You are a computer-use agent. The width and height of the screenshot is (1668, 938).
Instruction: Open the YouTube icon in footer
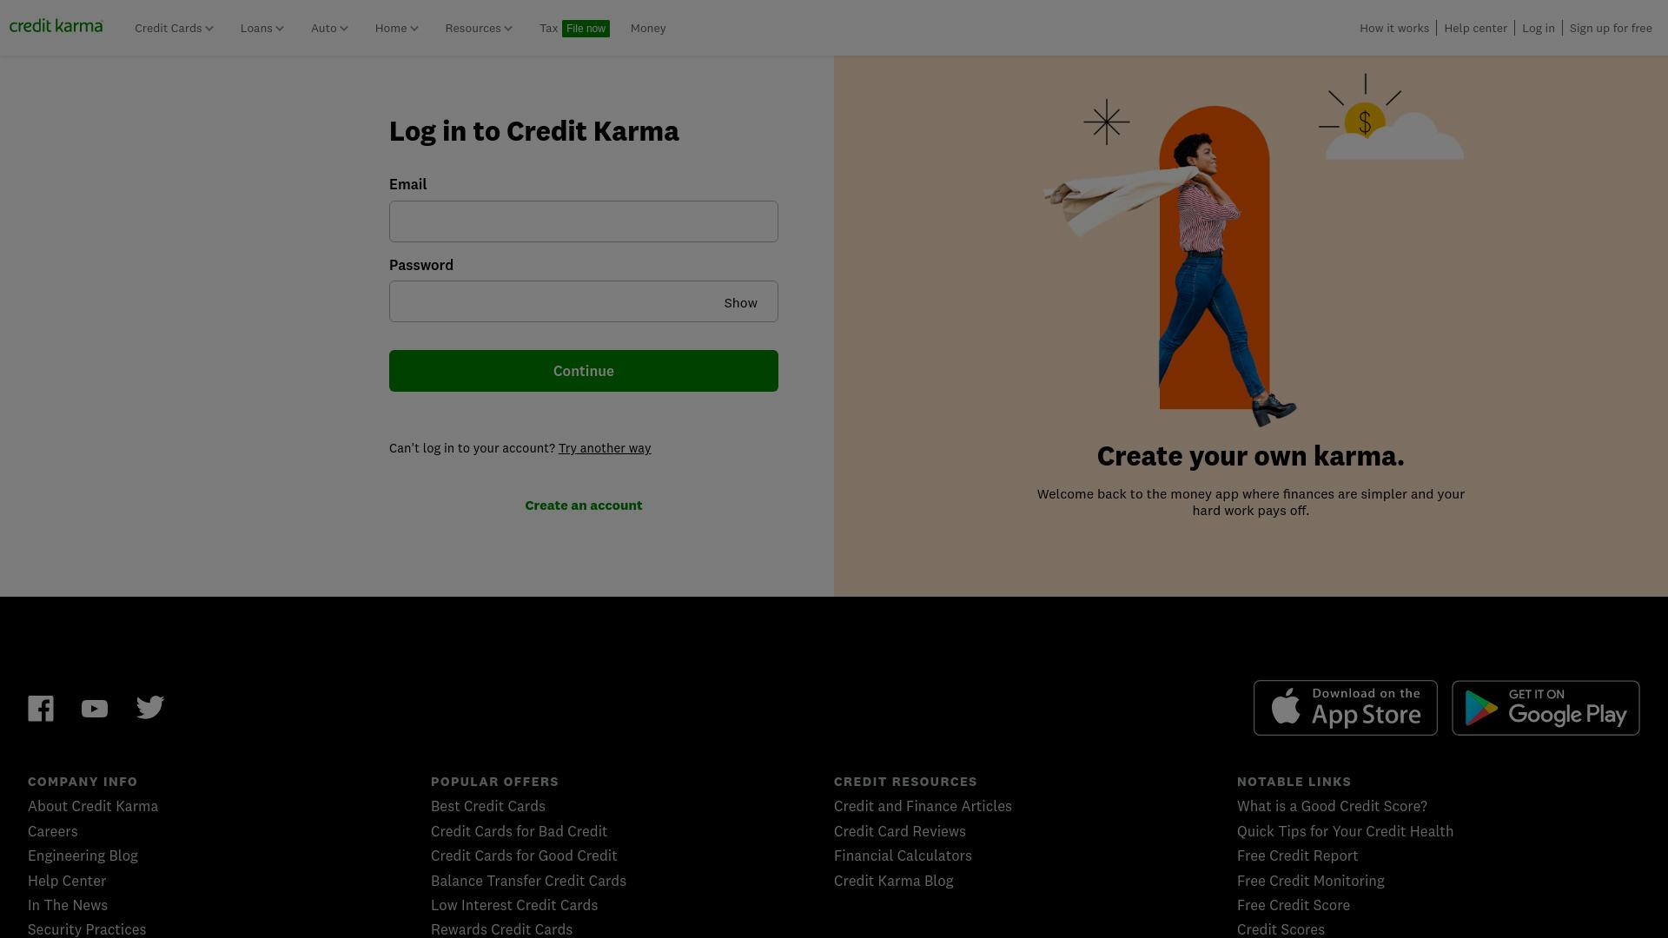(95, 710)
